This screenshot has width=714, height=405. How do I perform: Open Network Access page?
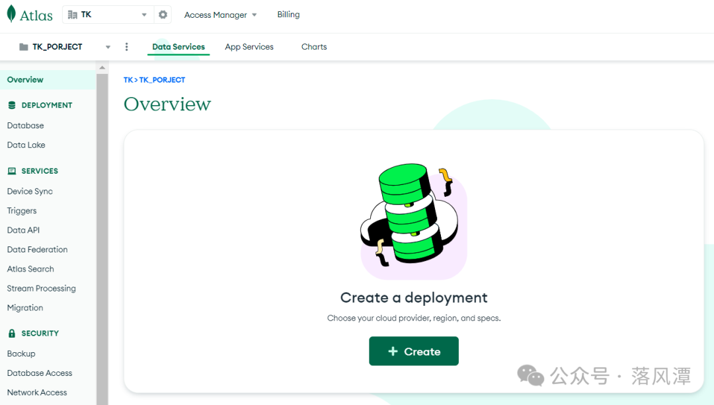(x=37, y=392)
